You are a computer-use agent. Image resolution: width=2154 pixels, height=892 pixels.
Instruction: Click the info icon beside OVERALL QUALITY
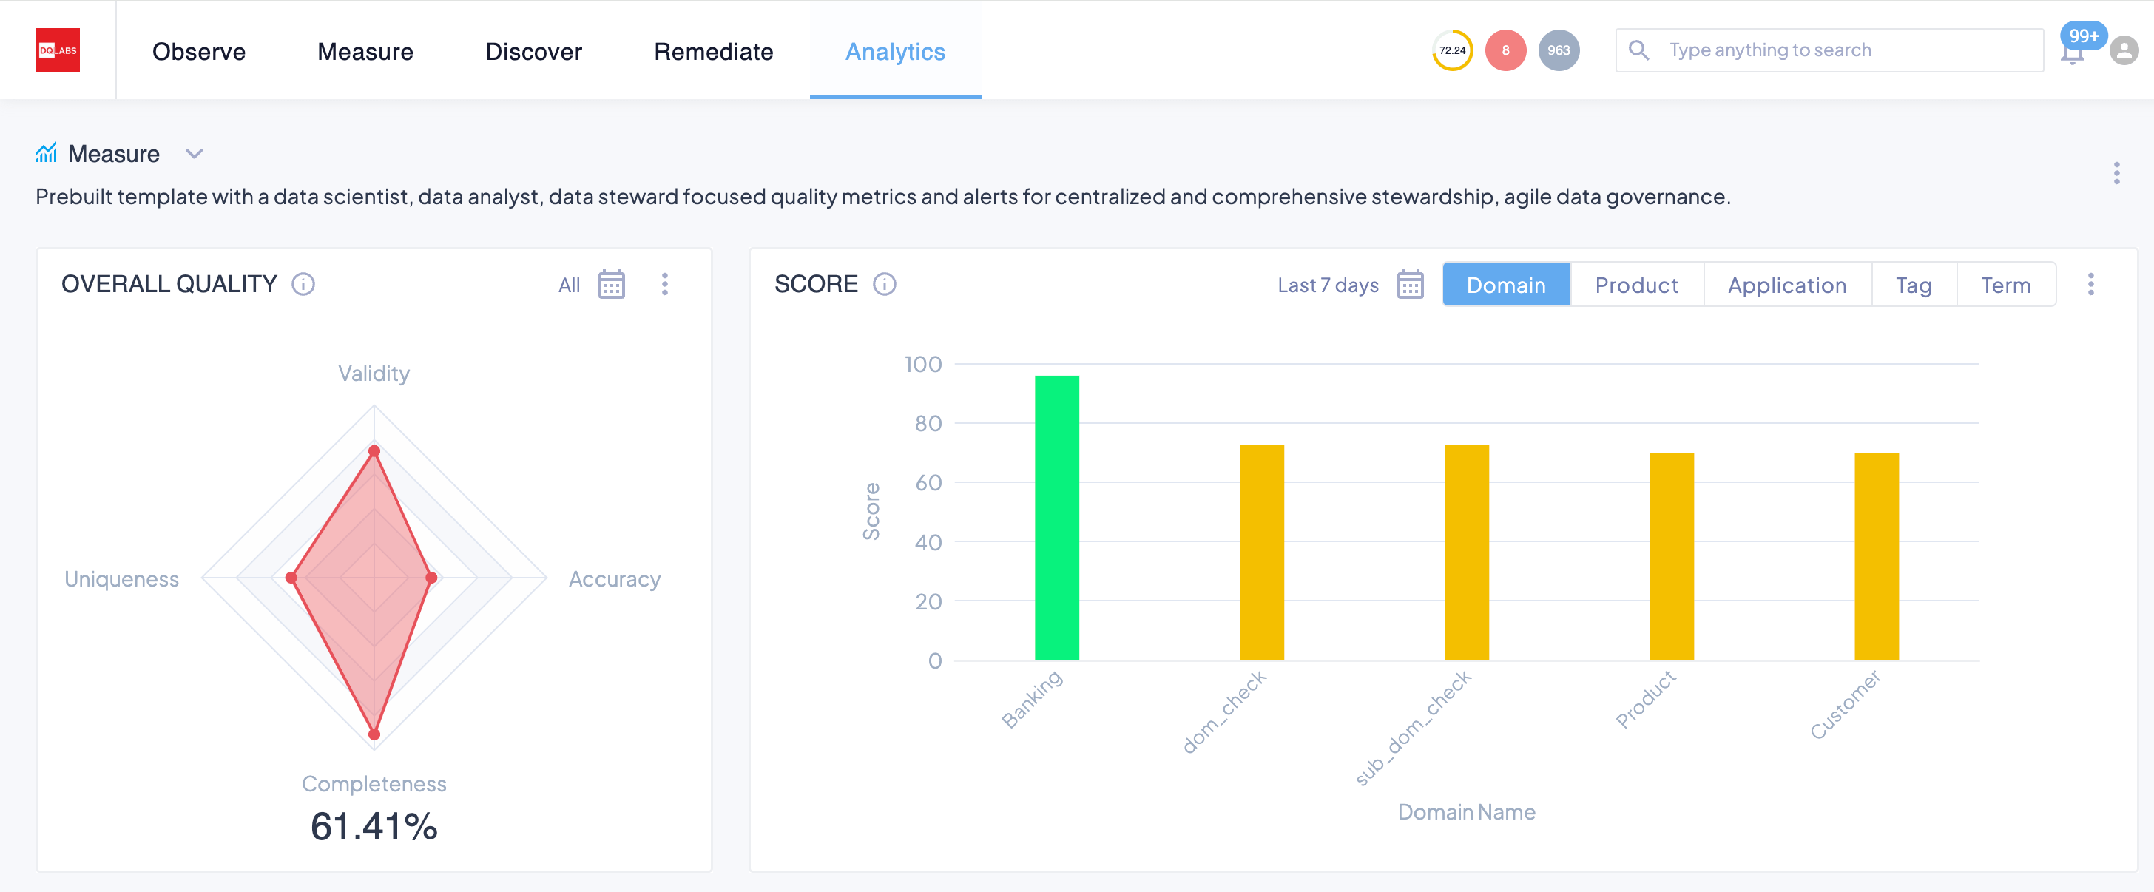click(x=303, y=284)
